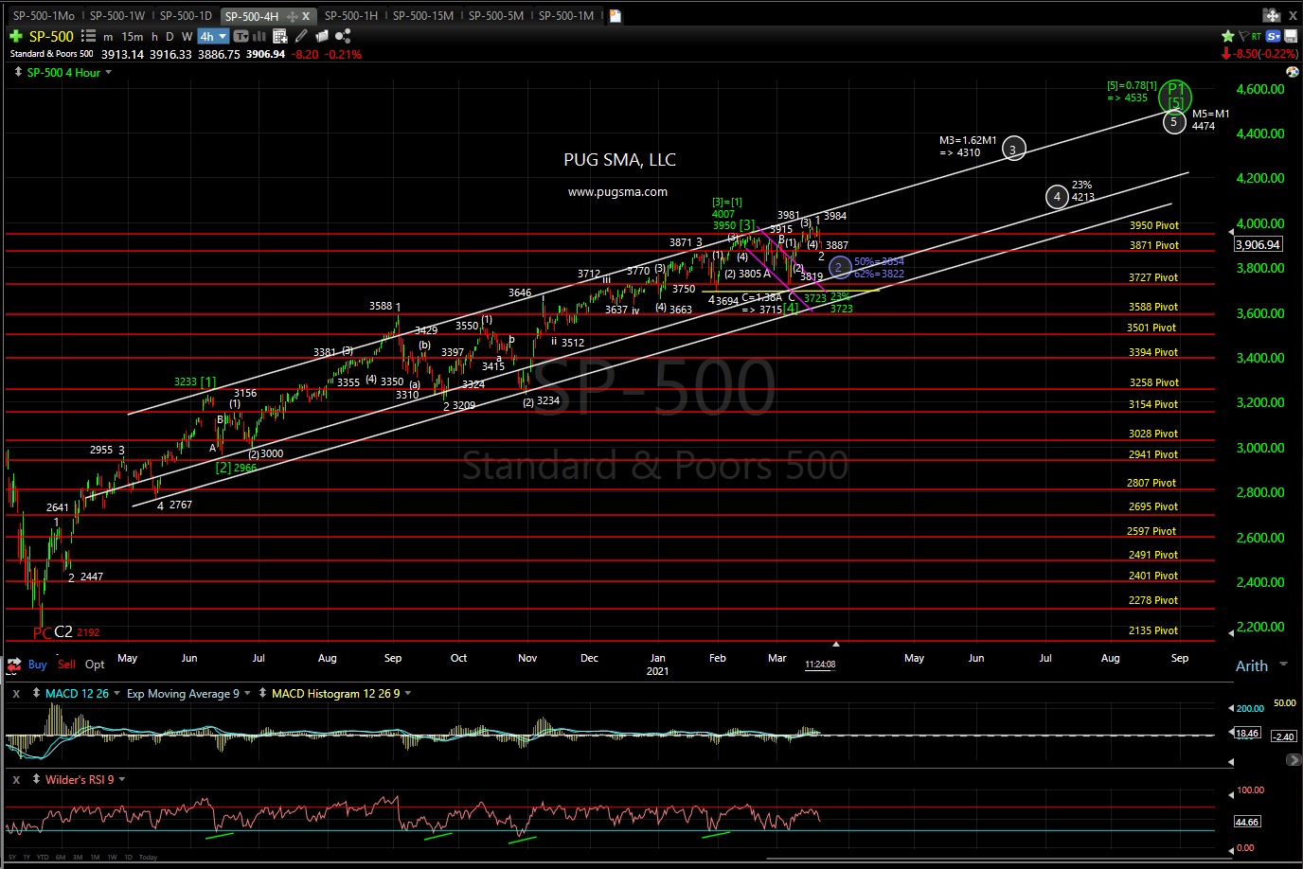Click the Buy button
This screenshot has height=869, width=1303.
pyautogui.click(x=37, y=665)
